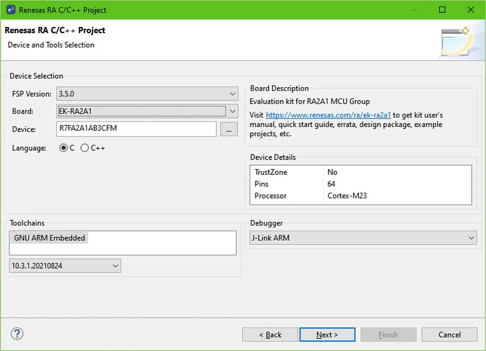
Task: Click the device browse ellipsis button
Action: pos(229,129)
